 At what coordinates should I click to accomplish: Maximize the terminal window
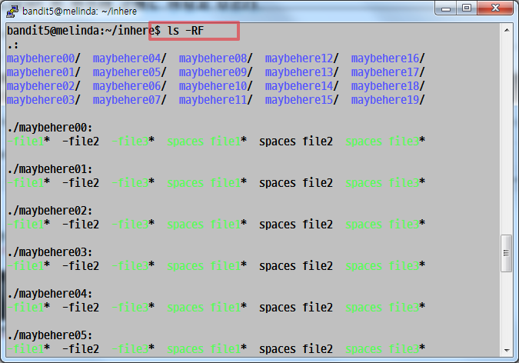(x=467, y=8)
